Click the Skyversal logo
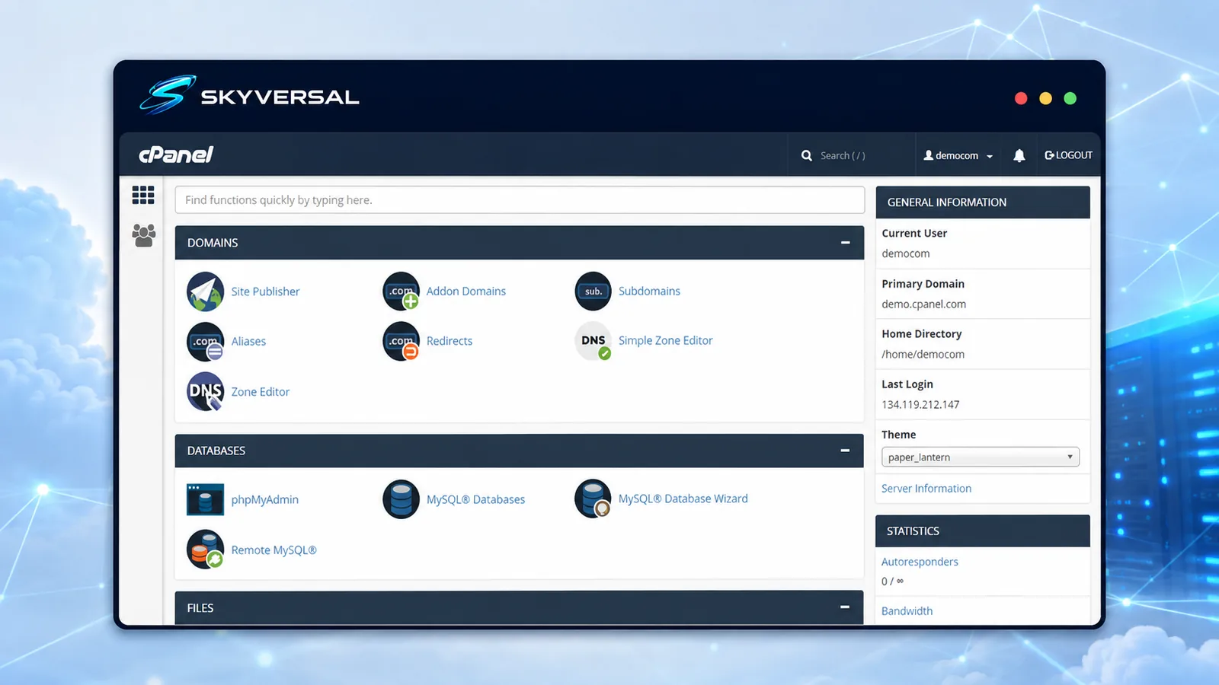The width and height of the screenshot is (1219, 685). [249, 96]
